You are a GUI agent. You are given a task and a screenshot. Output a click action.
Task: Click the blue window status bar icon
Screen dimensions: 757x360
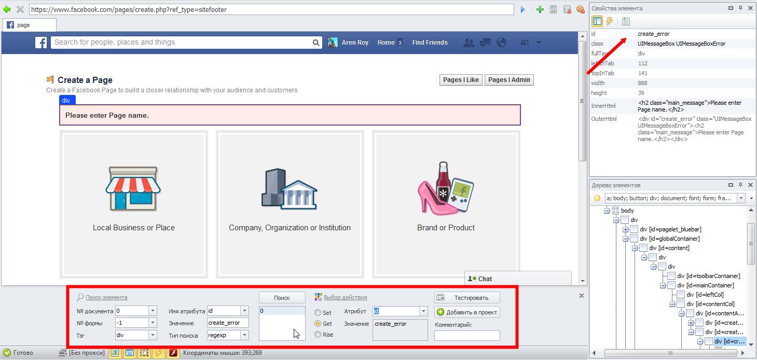coord(129,353)
